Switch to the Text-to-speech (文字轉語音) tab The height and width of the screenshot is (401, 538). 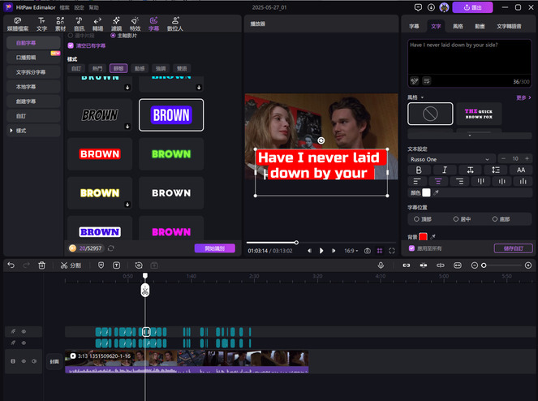point(509,27)
